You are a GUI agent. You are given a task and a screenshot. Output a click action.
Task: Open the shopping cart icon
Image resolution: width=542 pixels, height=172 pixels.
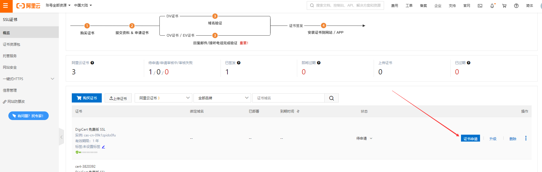click(x=504, y=6)
